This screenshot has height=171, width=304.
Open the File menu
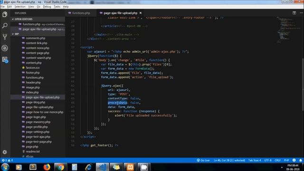pyautogui.click(x=2, y=7)
